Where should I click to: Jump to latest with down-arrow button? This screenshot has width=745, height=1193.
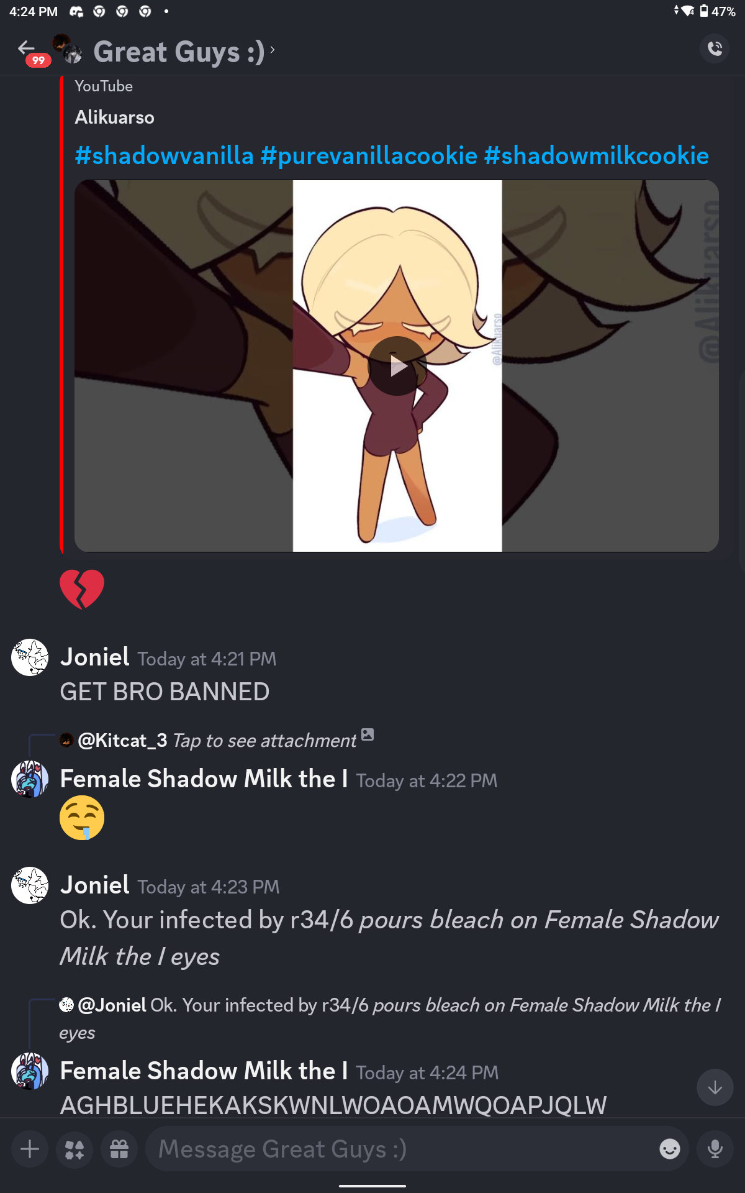[x=715, y=1087]
